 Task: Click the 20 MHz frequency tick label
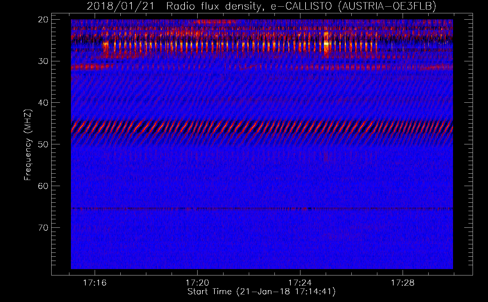click(43, 20)
